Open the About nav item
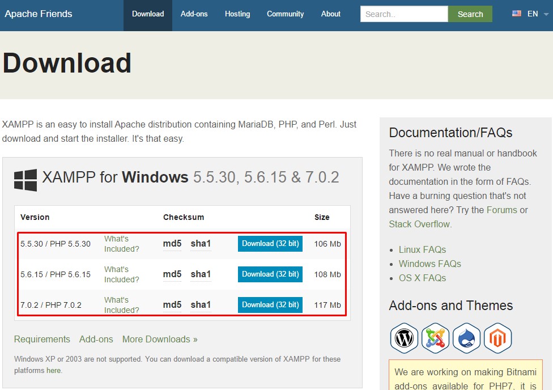 coord(331,14)
